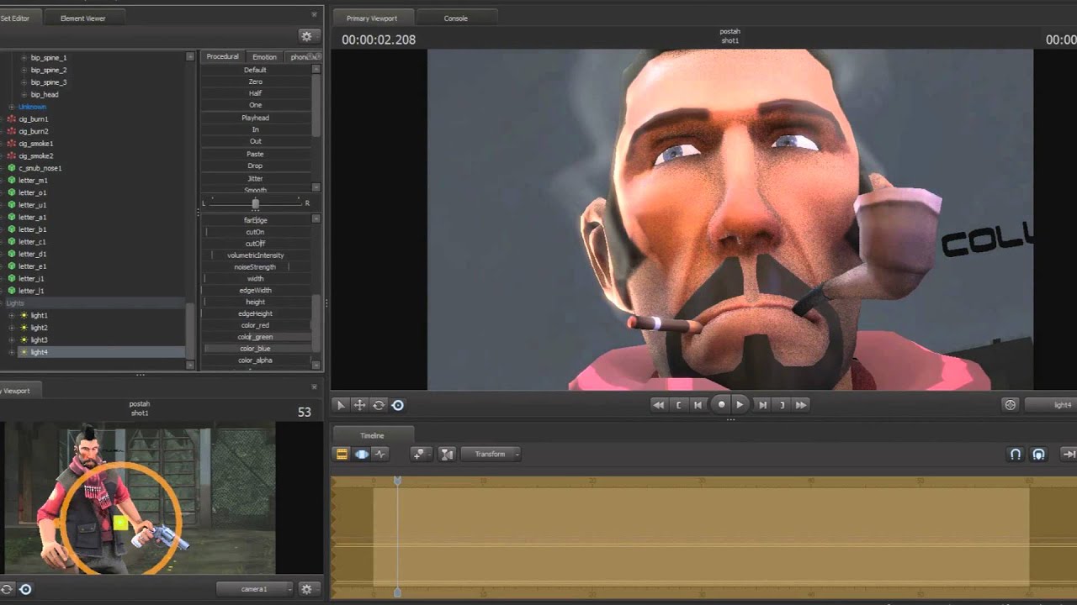
Task: Click the secondary viewport camera preview
Action: (x=140, y=499)
